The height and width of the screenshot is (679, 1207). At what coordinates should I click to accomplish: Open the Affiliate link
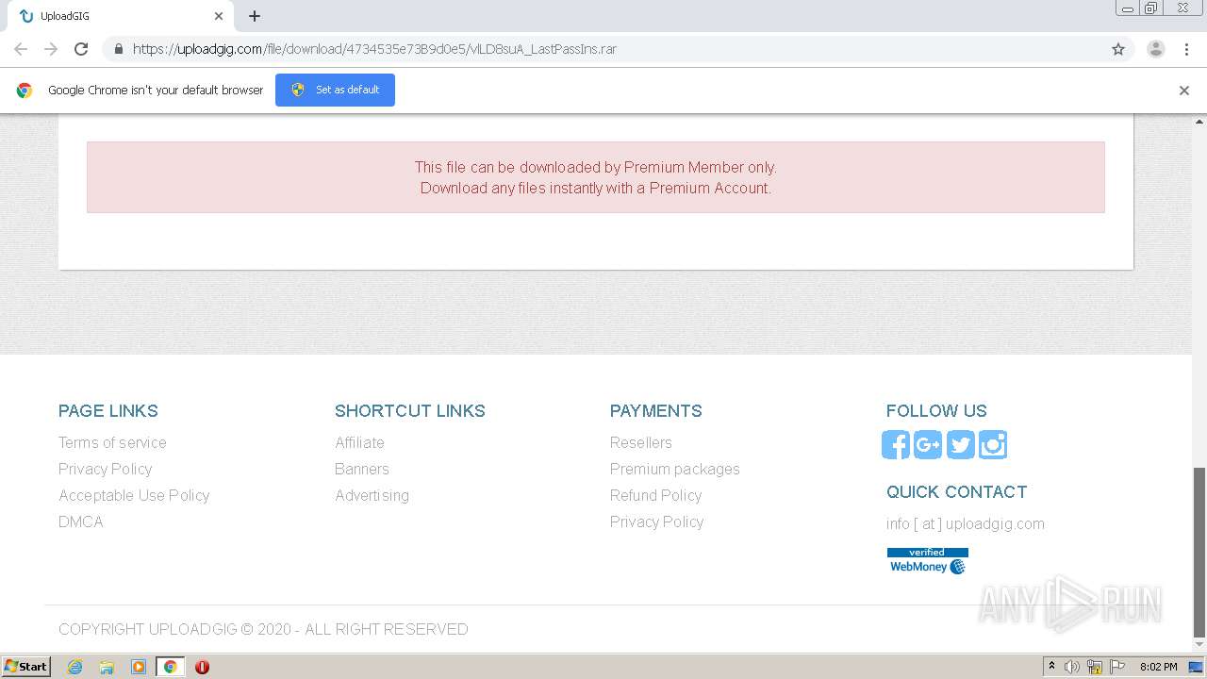pyautogui.click(x=359, y=442)
